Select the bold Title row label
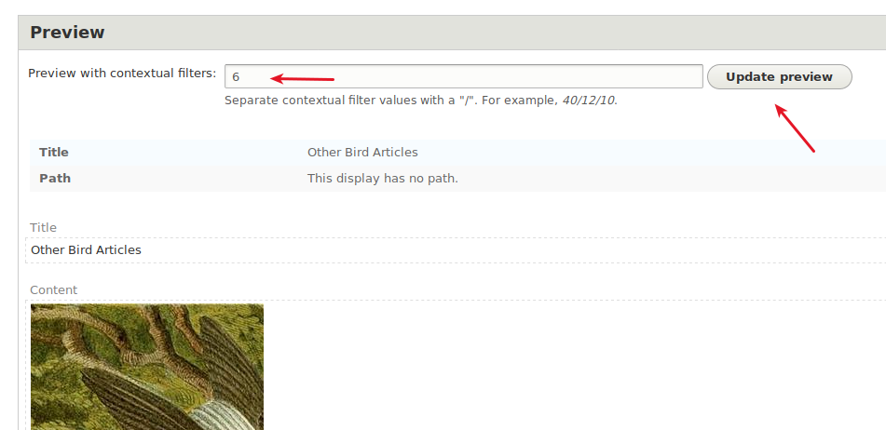 tap(54, 153)
